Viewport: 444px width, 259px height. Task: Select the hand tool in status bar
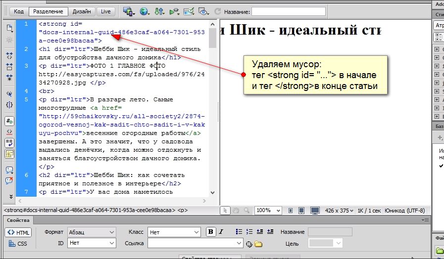[236, 211]
